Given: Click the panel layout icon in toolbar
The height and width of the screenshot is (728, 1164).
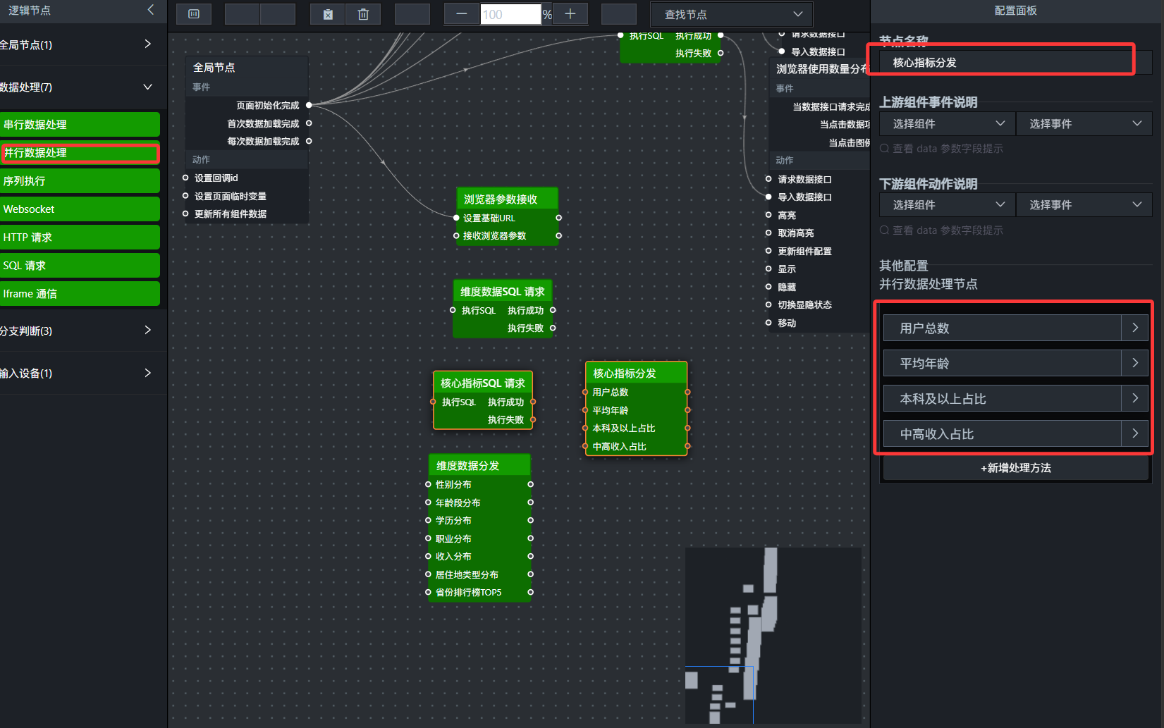Looking at the screenshot, I should tap(194, 14).
